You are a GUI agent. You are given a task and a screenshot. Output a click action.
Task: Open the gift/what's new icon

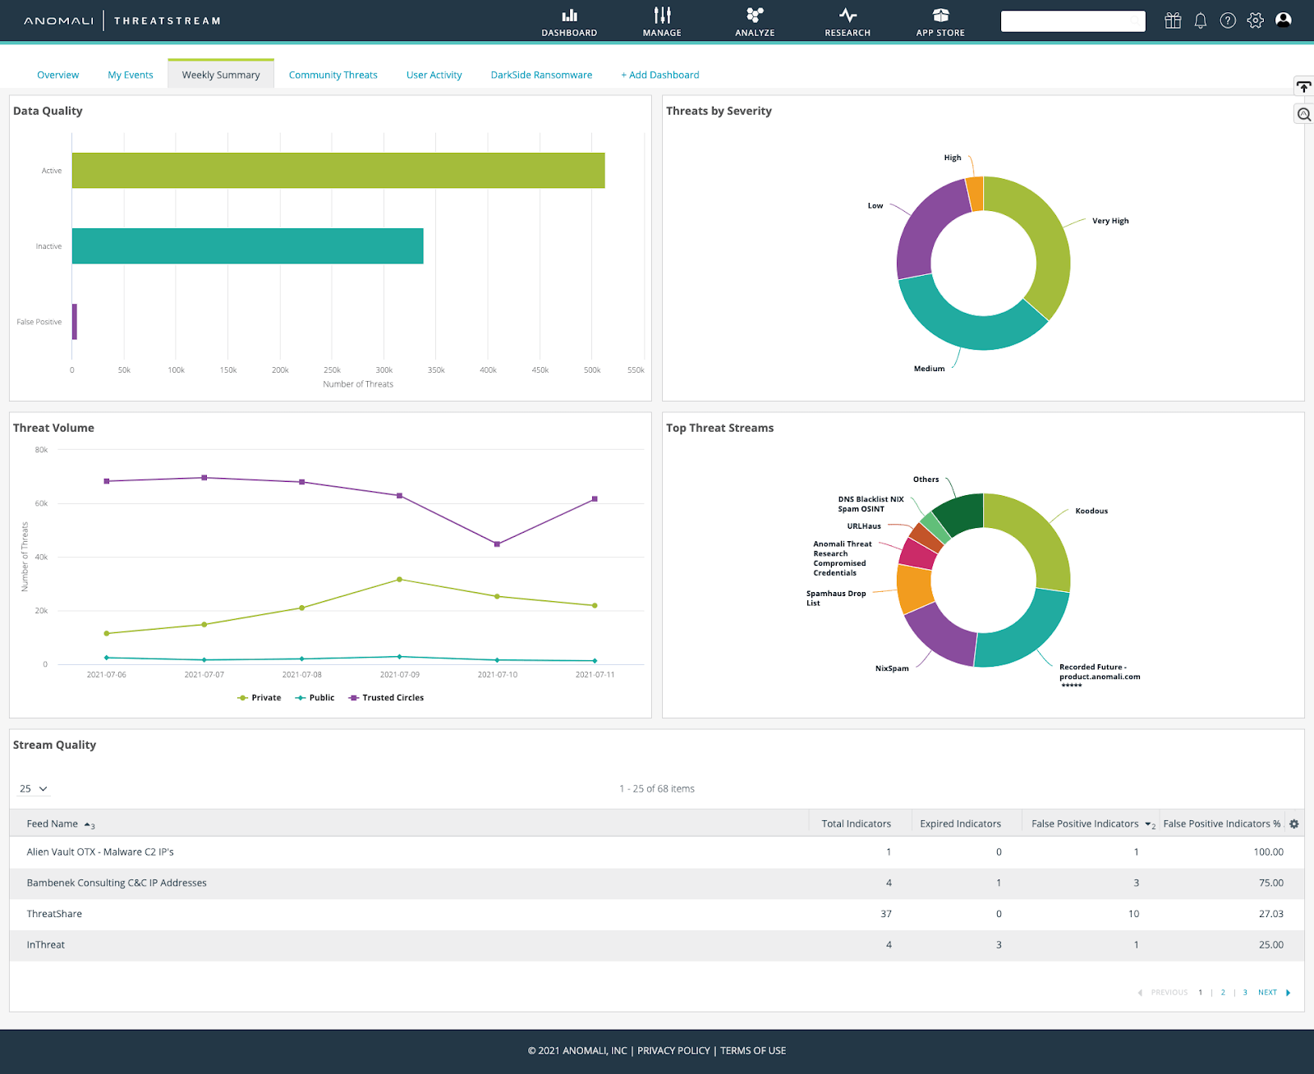(x=1173, y=21)
